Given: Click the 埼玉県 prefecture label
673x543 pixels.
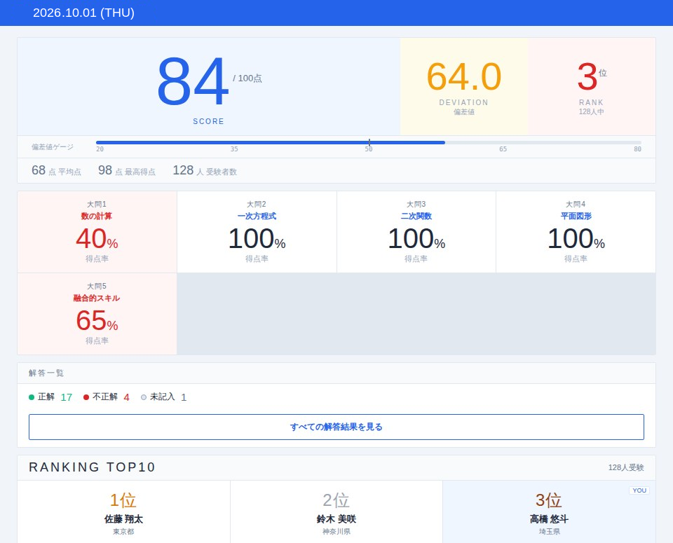Looking at the screenshot, I should tap(549, 532).
